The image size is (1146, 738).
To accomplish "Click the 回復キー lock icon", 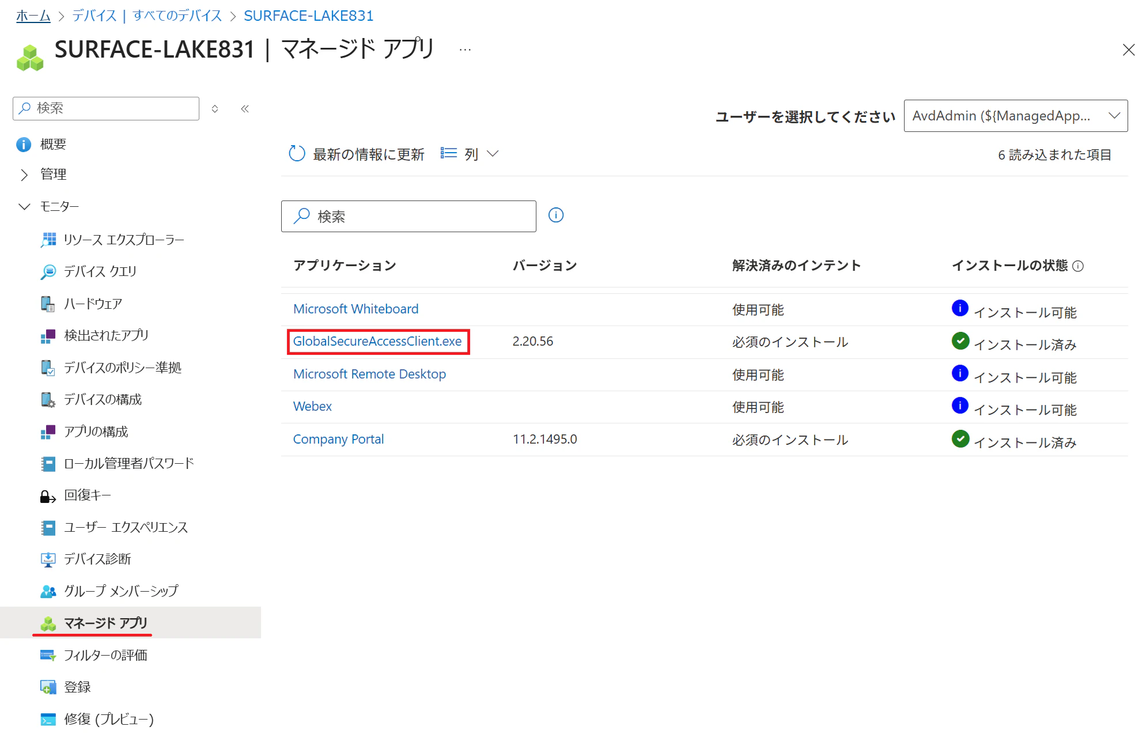I will 48,495.
